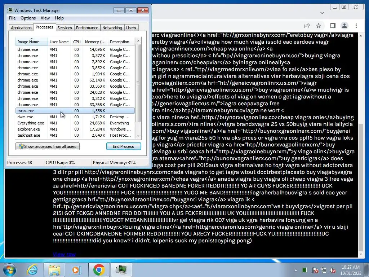Sort by Description column header
This screenshot has height=277, width=369.
(121, 42)
